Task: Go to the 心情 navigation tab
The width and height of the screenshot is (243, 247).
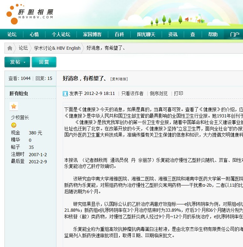Action: tap(34, 35)
